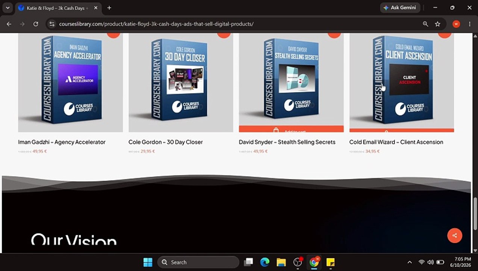Viewport: 478px width, 271px height.
Task: Open the 30 Day Closer product image
Action: click(x=181, y=82)
